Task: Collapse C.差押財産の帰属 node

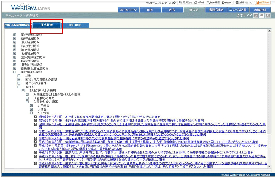Action: click(27, 102)
